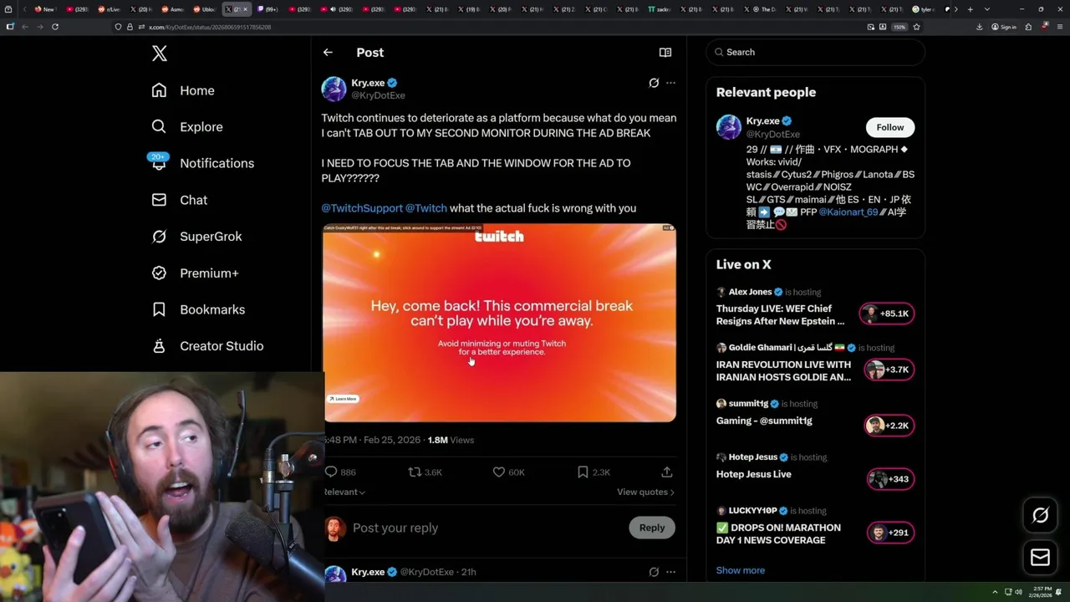This screenshot has width=1070, height=602.
Task: Open the @Kaionart_69 link in bio
Action: click(848, 212)
